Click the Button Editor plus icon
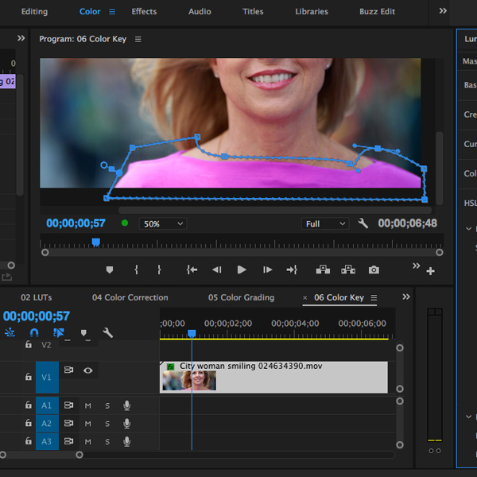477x477 pixels. [x=430, y=272]
